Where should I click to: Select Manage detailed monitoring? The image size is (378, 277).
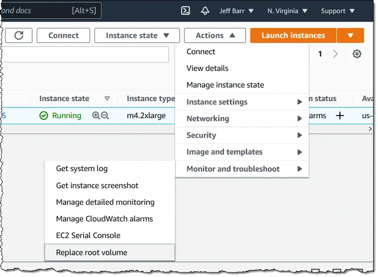click(x=110, y=202)
